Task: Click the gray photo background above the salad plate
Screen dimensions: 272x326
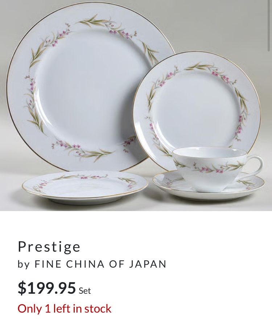Action: pyautogui.click(x=218, y=27)
